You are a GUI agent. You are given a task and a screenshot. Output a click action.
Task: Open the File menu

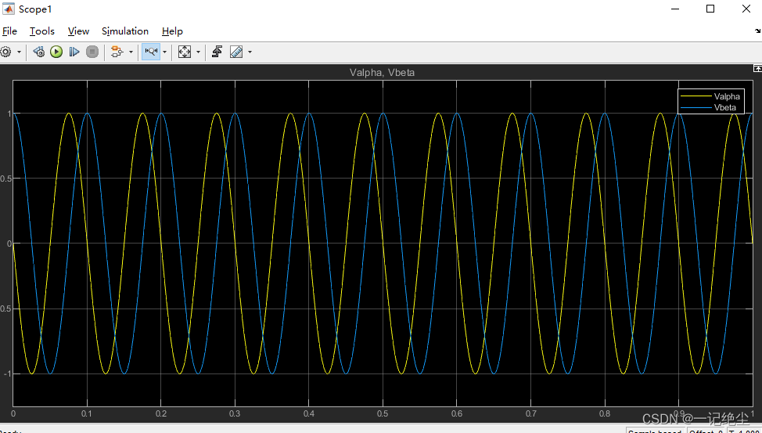point(9,31)
